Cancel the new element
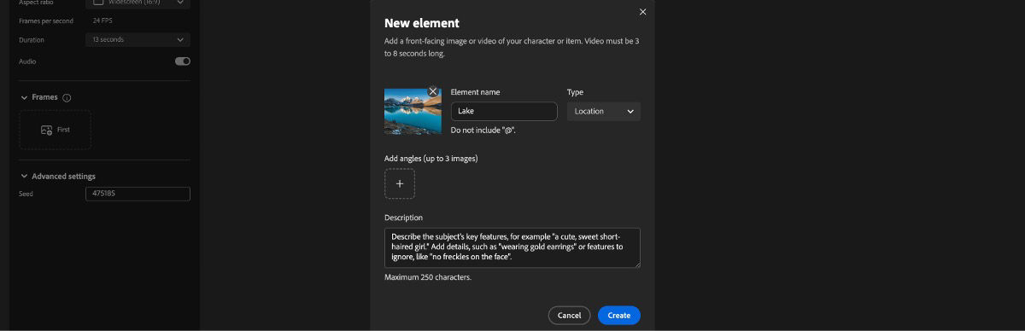Viewport: 1025px width, 331px height. [x=569, y=316]
